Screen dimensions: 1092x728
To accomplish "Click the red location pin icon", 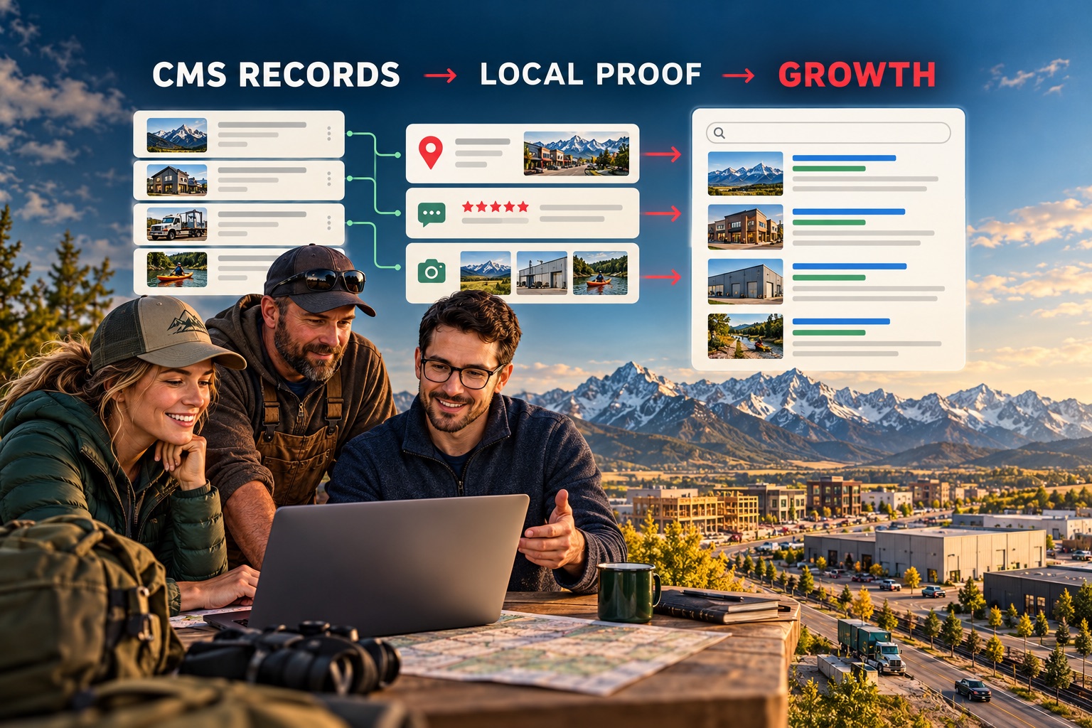I will coord(430,153).
